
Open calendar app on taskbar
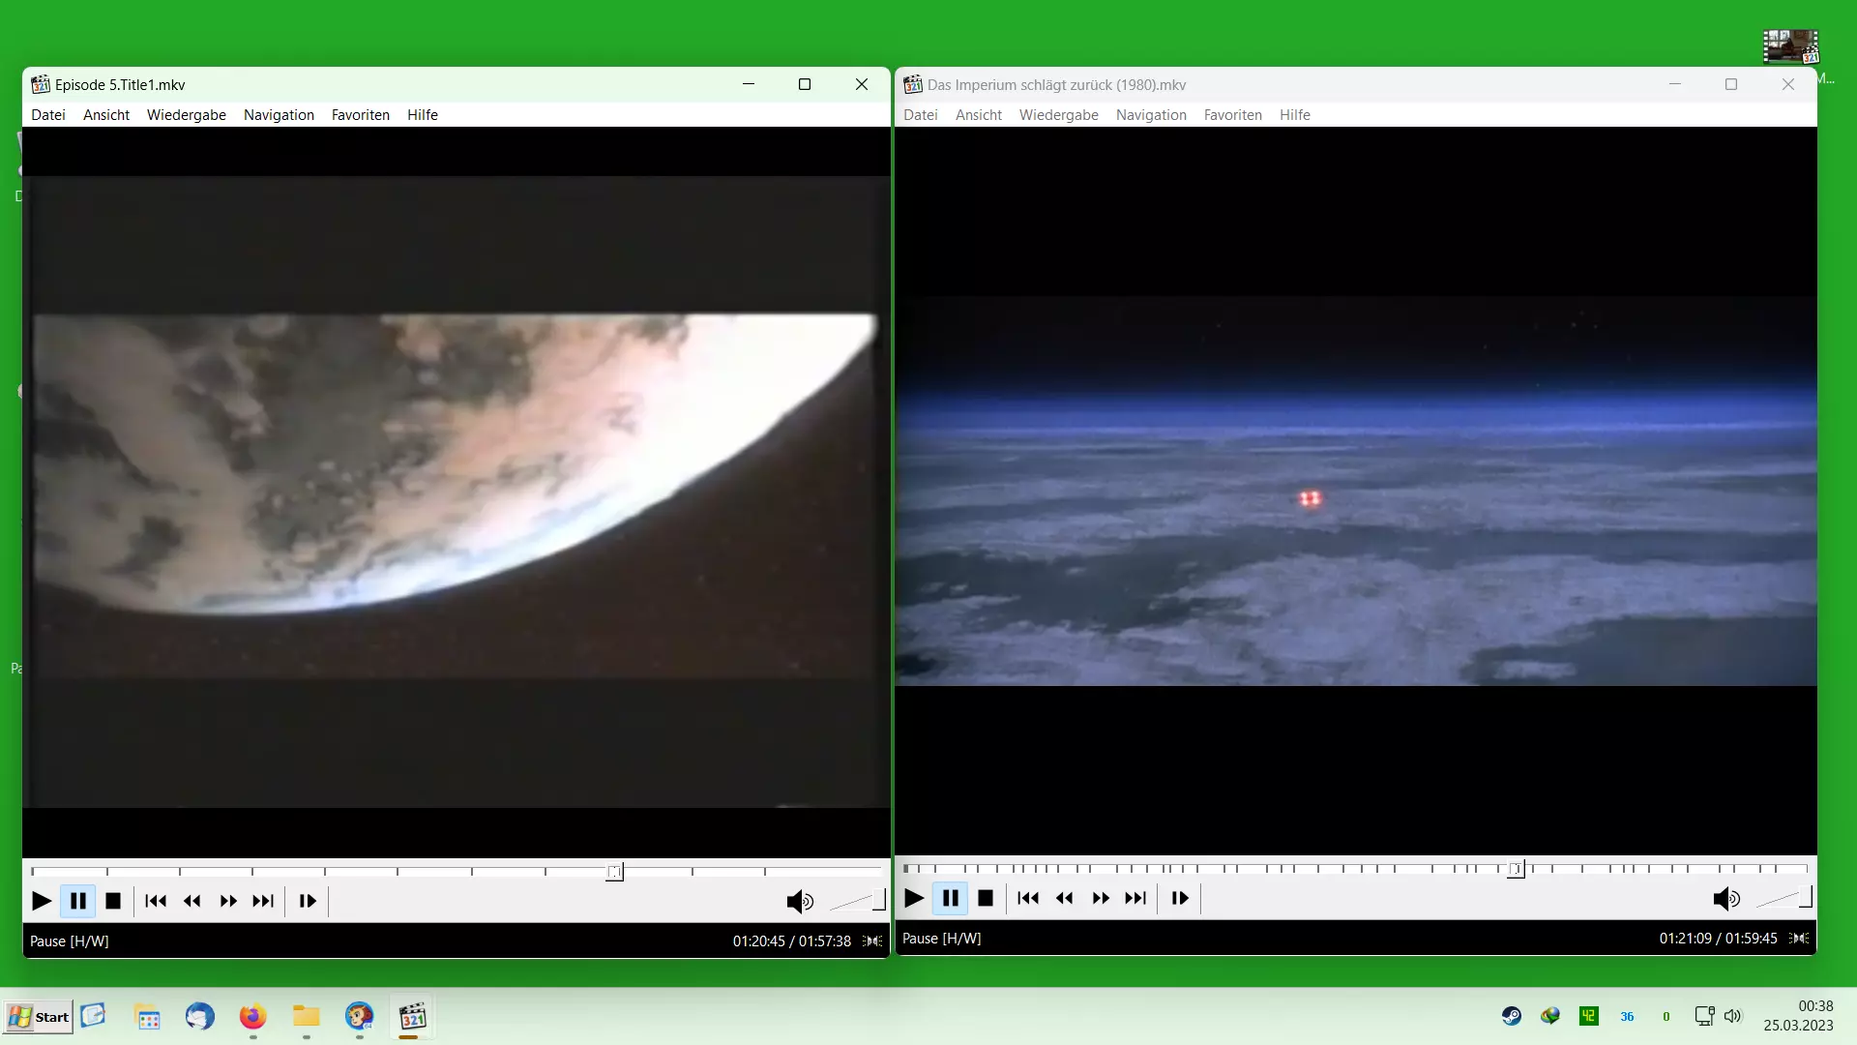[147, 1018]
